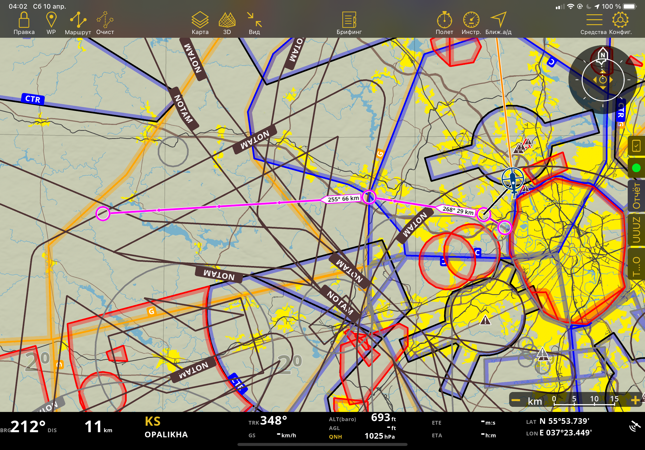Zoom in with the plus button
Screen dimensions: 645x450
pyautogui.click(x=635, y=400)
